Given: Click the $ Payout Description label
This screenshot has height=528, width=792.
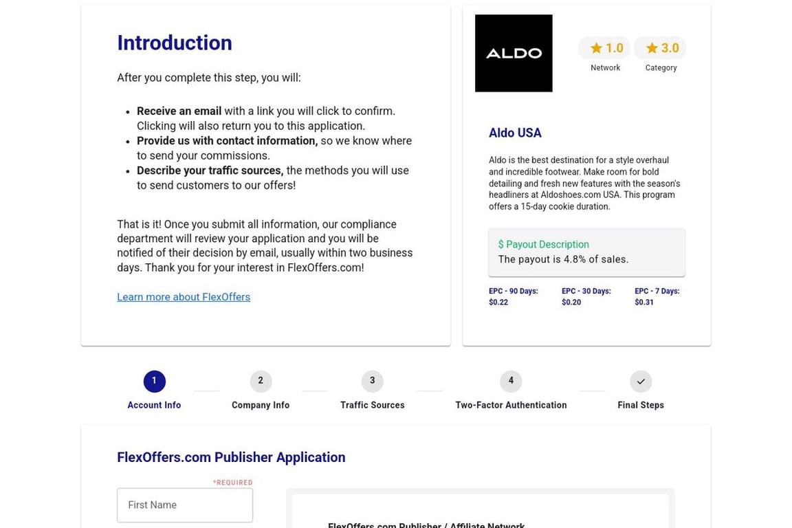Looking at the screenshot, I should tap(544, 245).
